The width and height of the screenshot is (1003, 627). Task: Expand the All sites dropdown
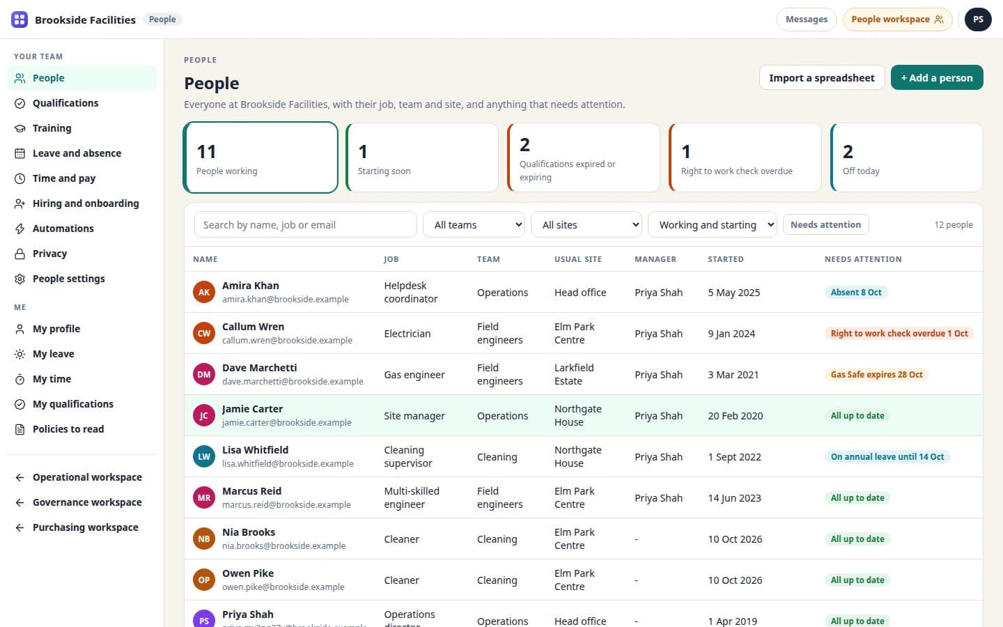coord(586,224)
